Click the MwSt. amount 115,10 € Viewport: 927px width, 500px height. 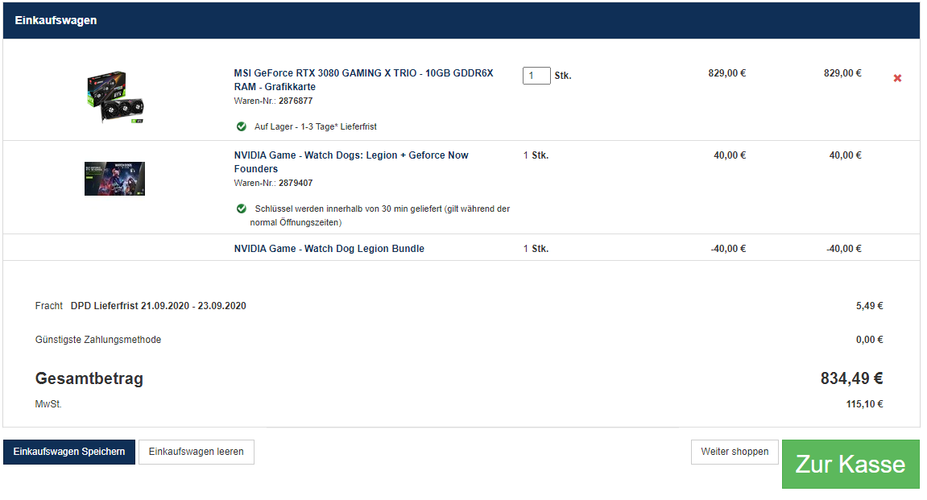click(x=864, y=404)
